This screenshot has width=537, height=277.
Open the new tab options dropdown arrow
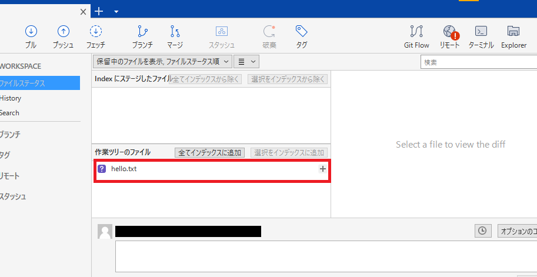click(x=116, y=11)
